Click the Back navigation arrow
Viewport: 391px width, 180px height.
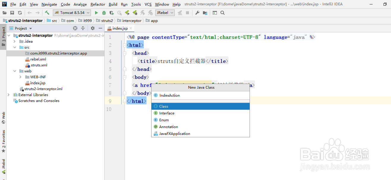[x=29, y=13]
